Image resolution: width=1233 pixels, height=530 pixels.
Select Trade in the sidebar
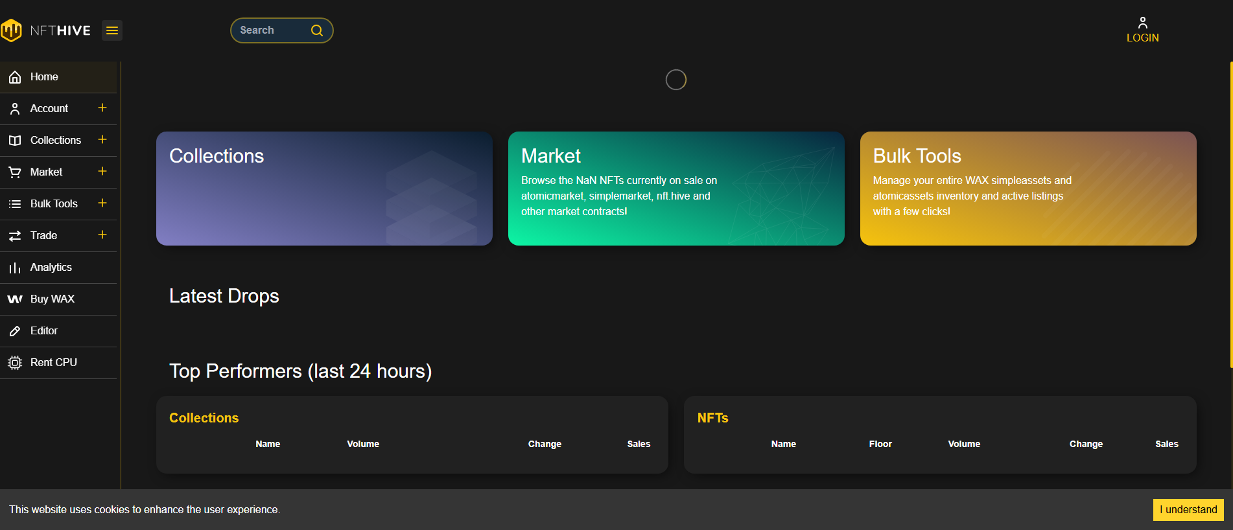click(43, 236)
